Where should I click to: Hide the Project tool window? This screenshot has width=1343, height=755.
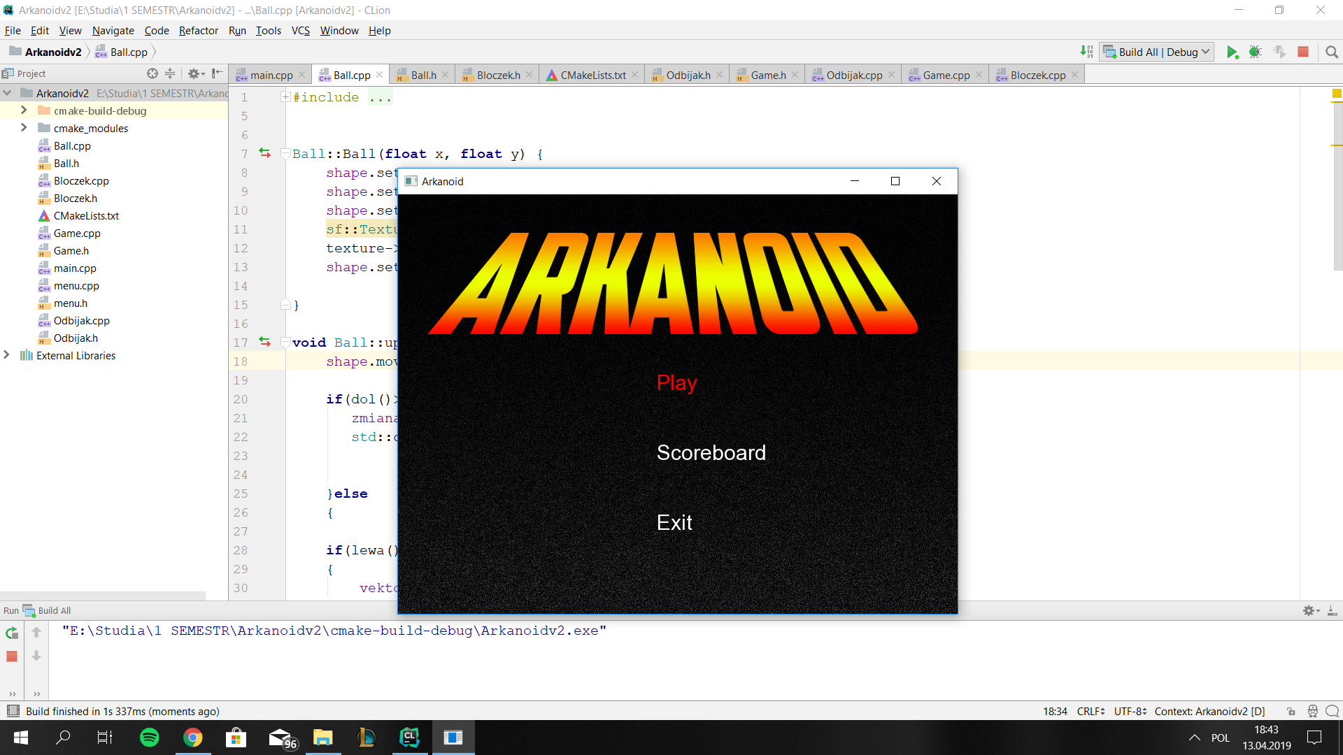pyautogui.click(x=217, y=73)
